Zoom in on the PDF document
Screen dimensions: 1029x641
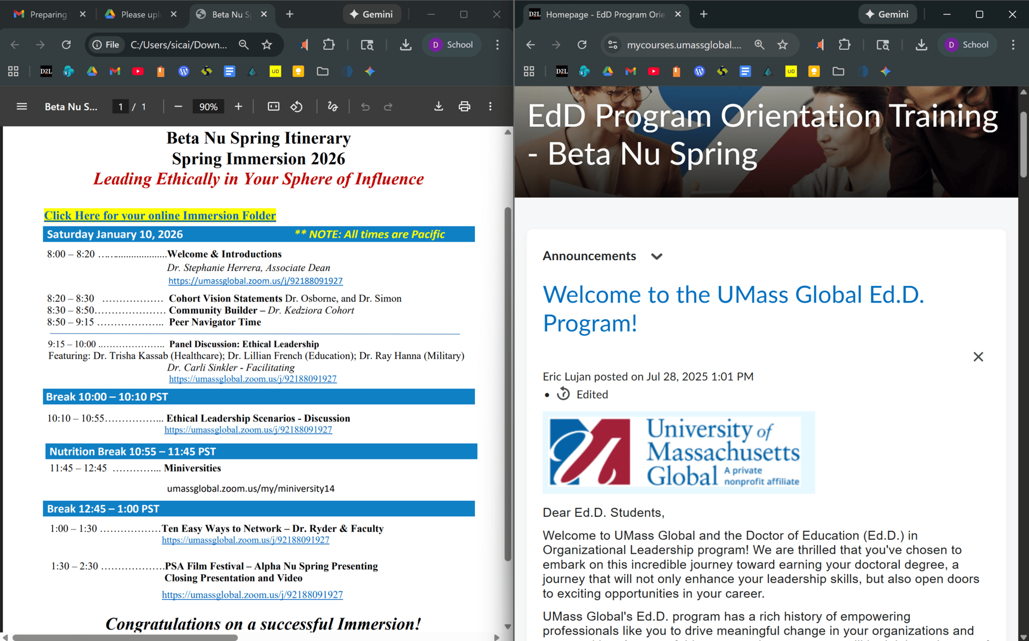238,107
